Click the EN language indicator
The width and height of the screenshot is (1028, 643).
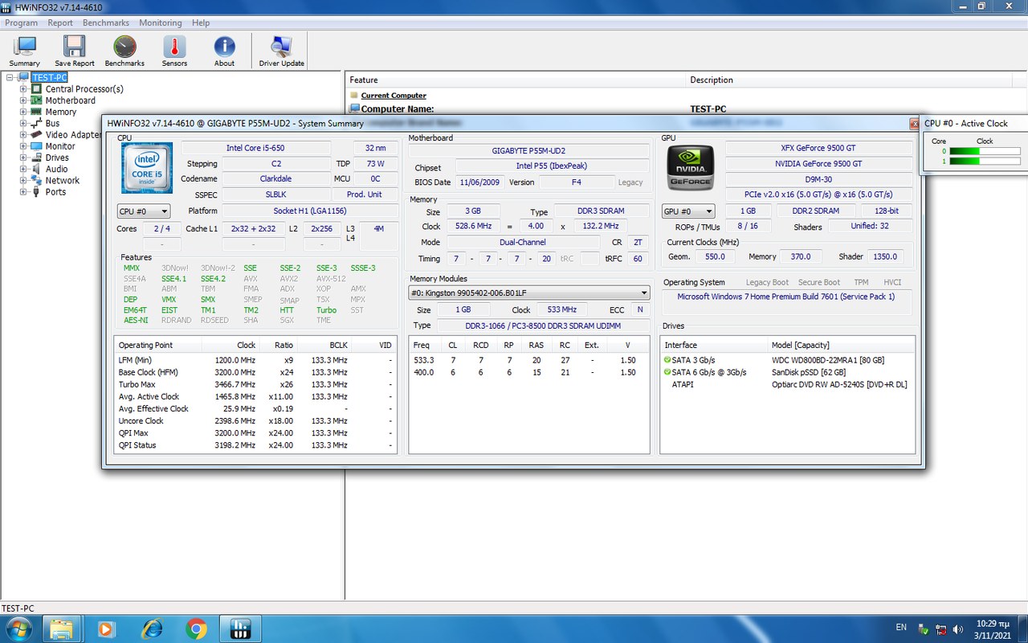click(901, 627)
